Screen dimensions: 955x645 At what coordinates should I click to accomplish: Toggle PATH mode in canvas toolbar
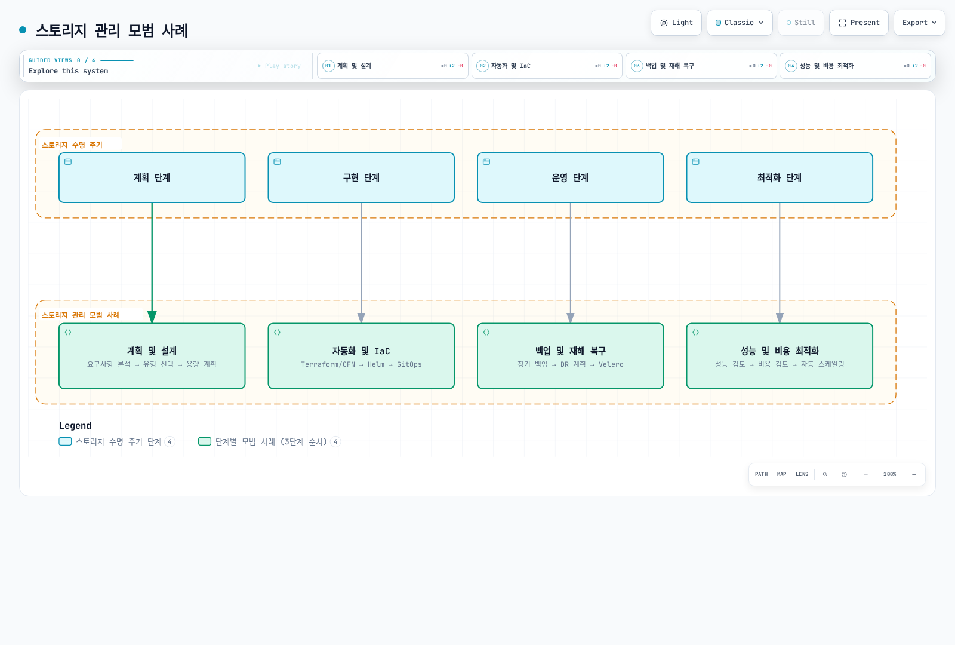pos(762,474)
